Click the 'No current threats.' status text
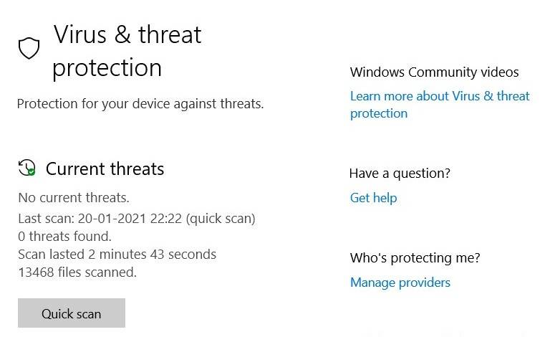 [74, 197]
